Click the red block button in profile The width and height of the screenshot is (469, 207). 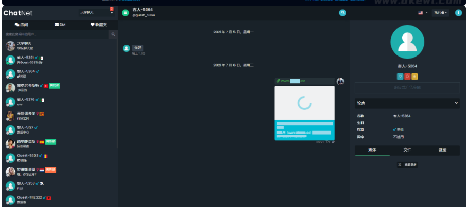pyautogui.click(x=407, y=77)
